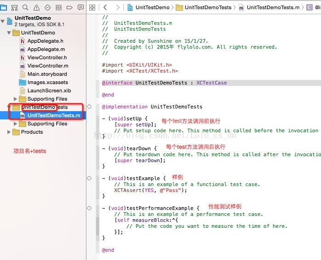Run testPerformanceExample via its gutter diamond

[x=90, y=208]
